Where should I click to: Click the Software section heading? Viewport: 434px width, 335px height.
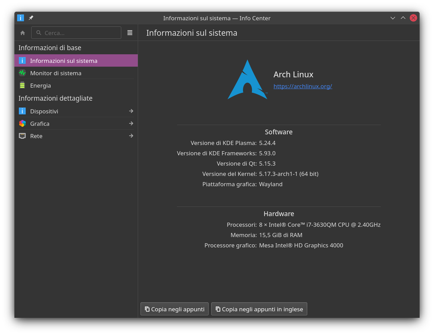click(x=279, y=132)
